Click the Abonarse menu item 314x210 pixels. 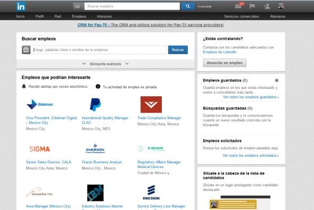[x=277, y=16]
